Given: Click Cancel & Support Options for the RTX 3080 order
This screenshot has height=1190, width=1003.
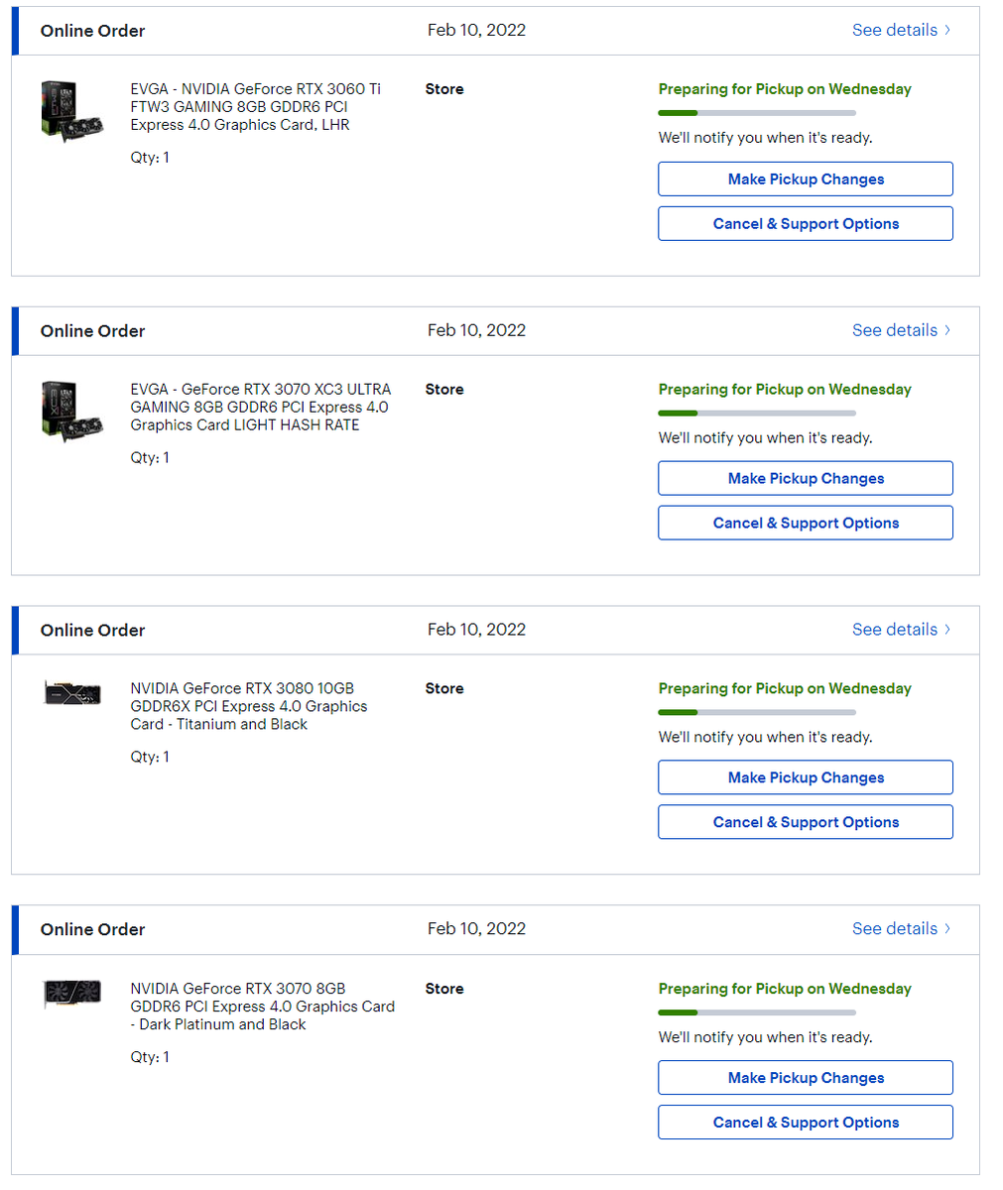Looking at the screenshot, I should [806, 823].
